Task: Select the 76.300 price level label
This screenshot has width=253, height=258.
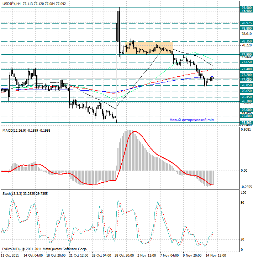Action: pyautogui.click(x=247, y=101)
